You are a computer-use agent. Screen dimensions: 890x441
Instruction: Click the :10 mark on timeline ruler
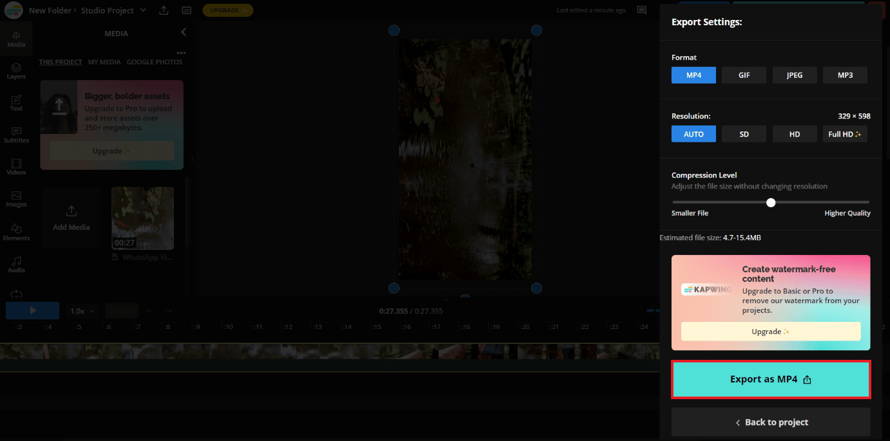[x=228, y=327]
